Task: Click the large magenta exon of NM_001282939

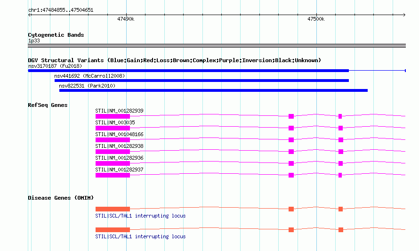Action: [x=113, y=116]
